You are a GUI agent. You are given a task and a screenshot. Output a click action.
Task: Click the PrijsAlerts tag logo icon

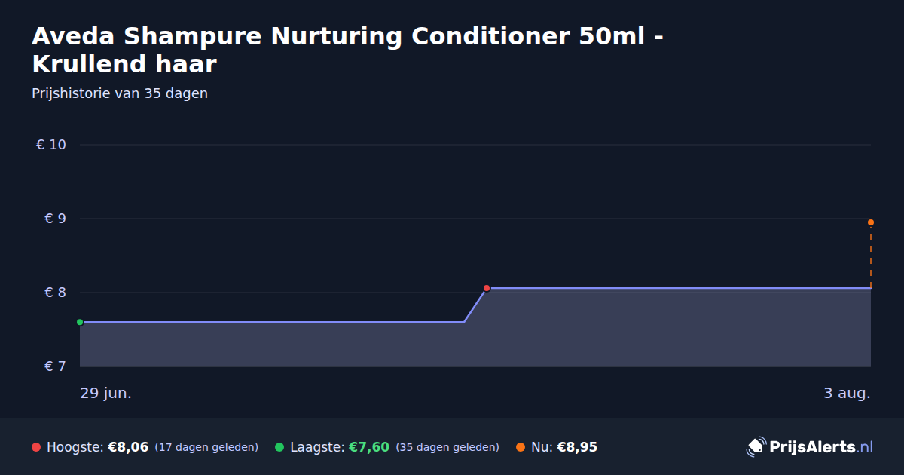pos(756,447)
